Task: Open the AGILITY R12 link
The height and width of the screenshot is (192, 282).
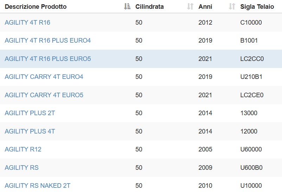Action: point(23,149)
